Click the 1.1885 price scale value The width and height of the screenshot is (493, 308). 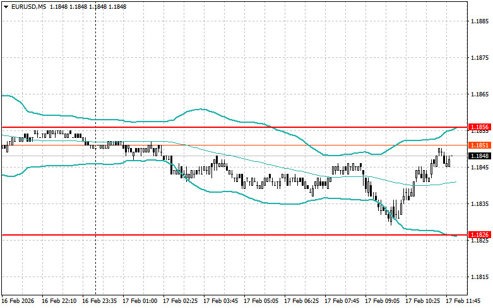click(x=480, y=21)
